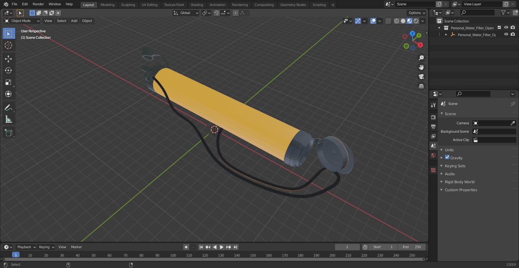The height and width of the screenshot is (268, 519).
Task: Open Global transform orientation dropdown
Action: [186, 13]
